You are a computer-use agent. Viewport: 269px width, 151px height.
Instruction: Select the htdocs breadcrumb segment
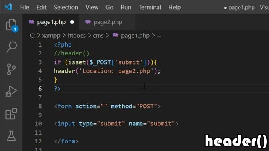[x=76, y=36]
